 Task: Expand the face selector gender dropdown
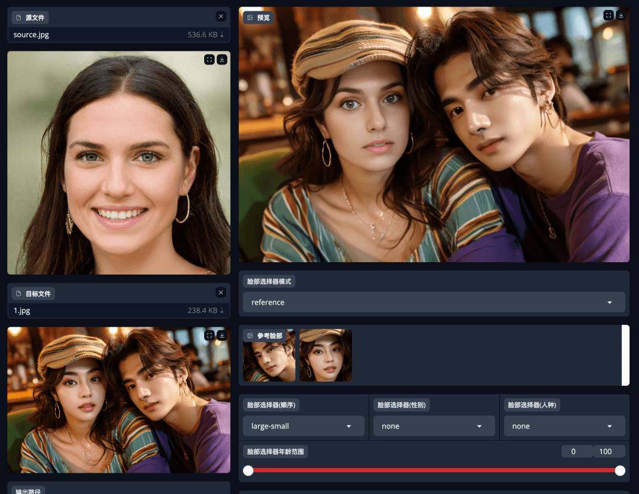434,426
